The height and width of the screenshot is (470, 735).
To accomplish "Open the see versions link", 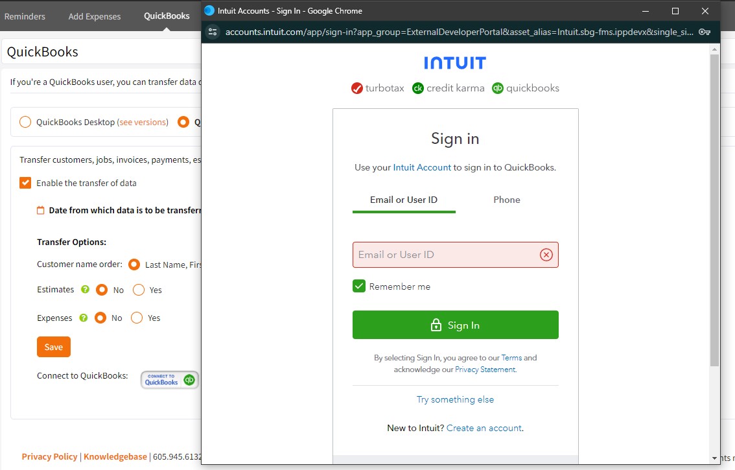I will (x=143, y=122).
